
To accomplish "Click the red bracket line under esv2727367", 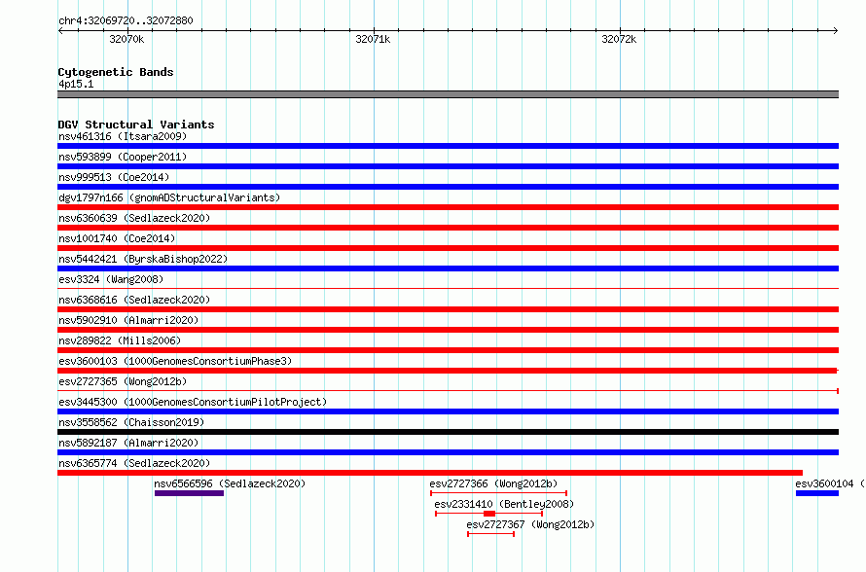I will [491, 534].
